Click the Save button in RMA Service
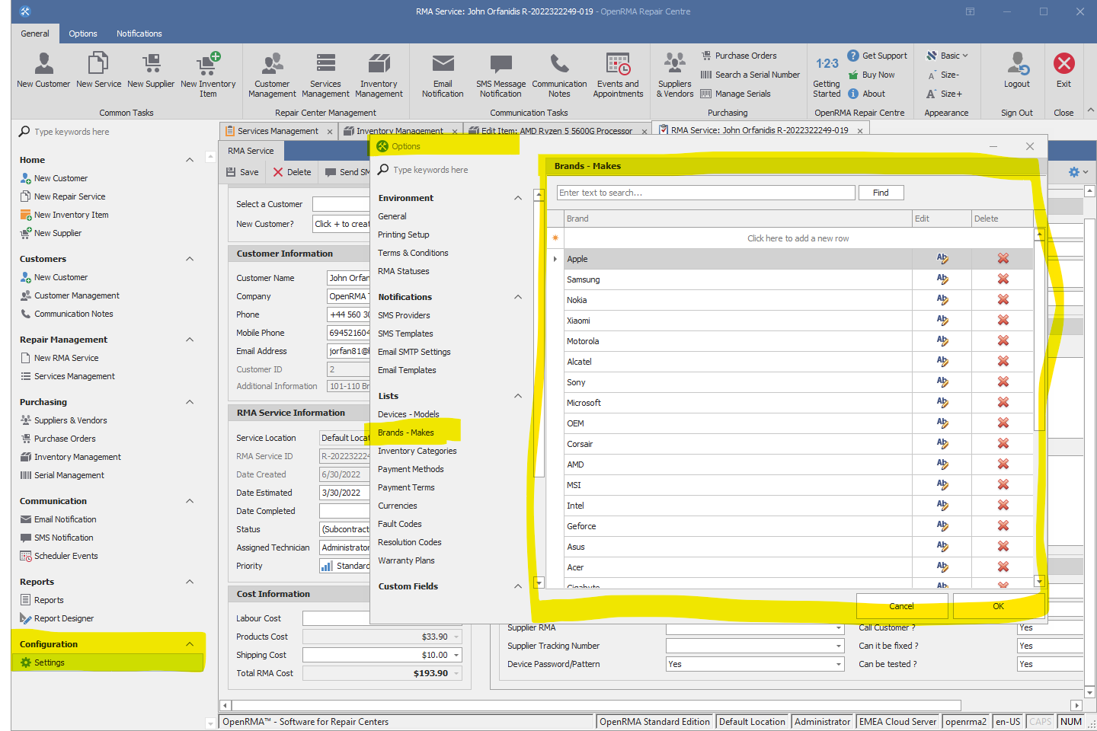This screenshot has height=731, width=1097. point(242,172)
